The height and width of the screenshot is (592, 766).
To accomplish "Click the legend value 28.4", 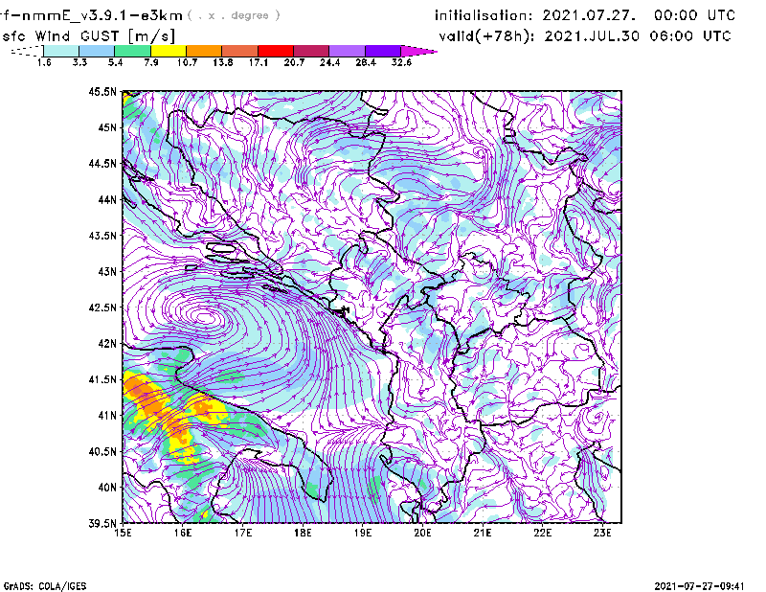I will click(x=366, y=62).
